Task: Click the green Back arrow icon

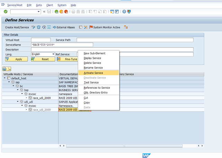Action: point(56,12)
